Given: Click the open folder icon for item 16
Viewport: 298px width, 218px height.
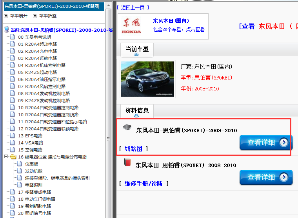Looking at the screenshot, I should point(13,157).
